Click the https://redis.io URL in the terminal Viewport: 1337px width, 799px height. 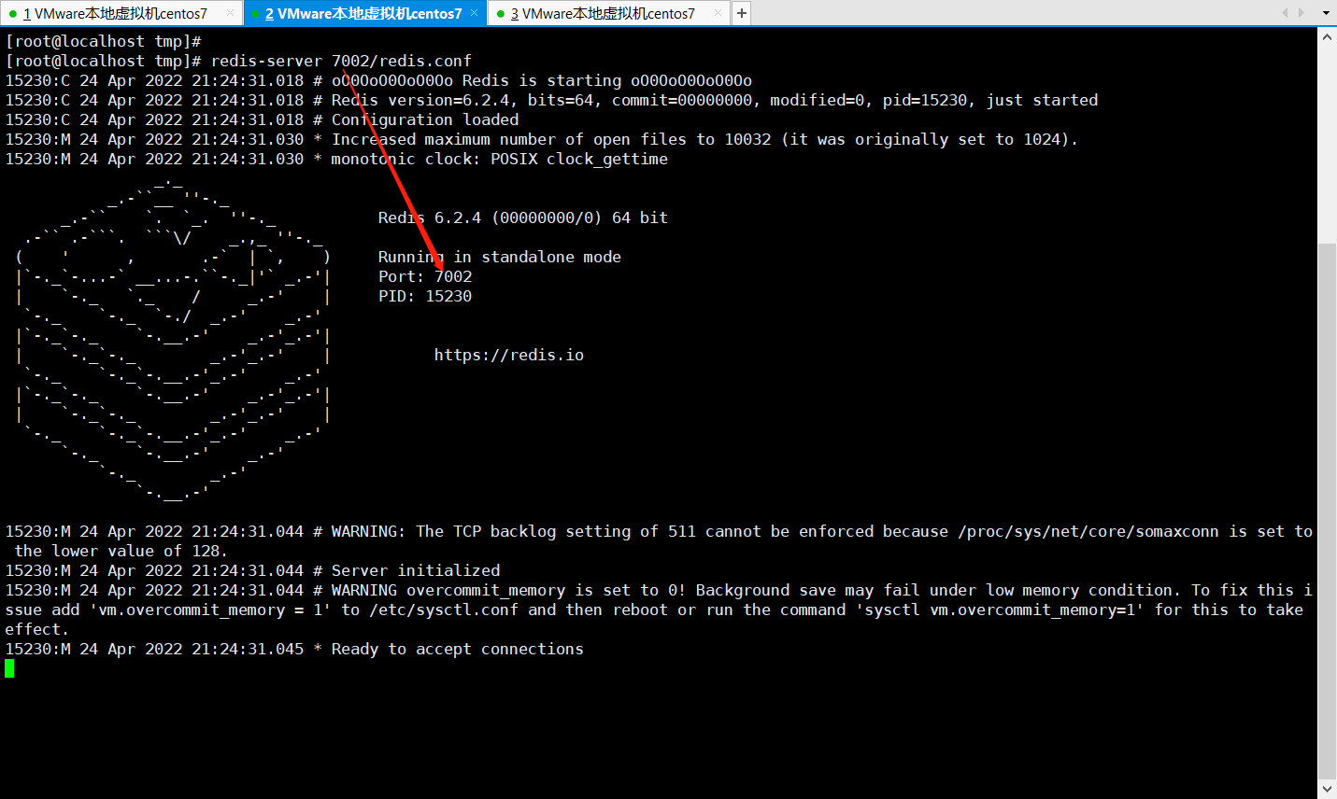coord(509,355)
